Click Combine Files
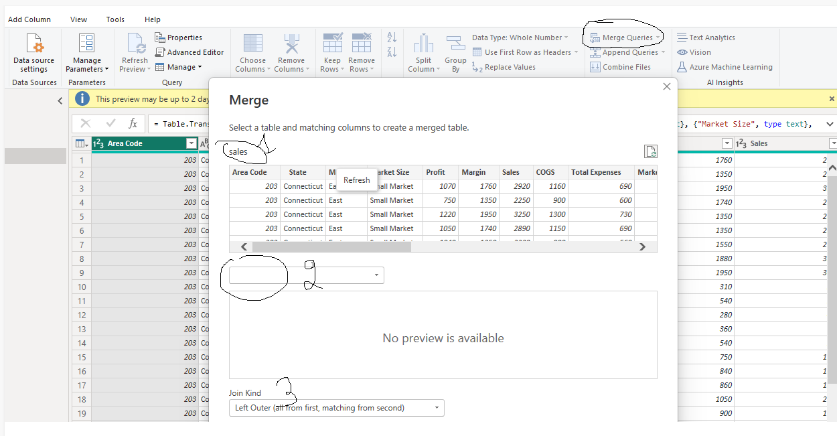 [620, 67]
